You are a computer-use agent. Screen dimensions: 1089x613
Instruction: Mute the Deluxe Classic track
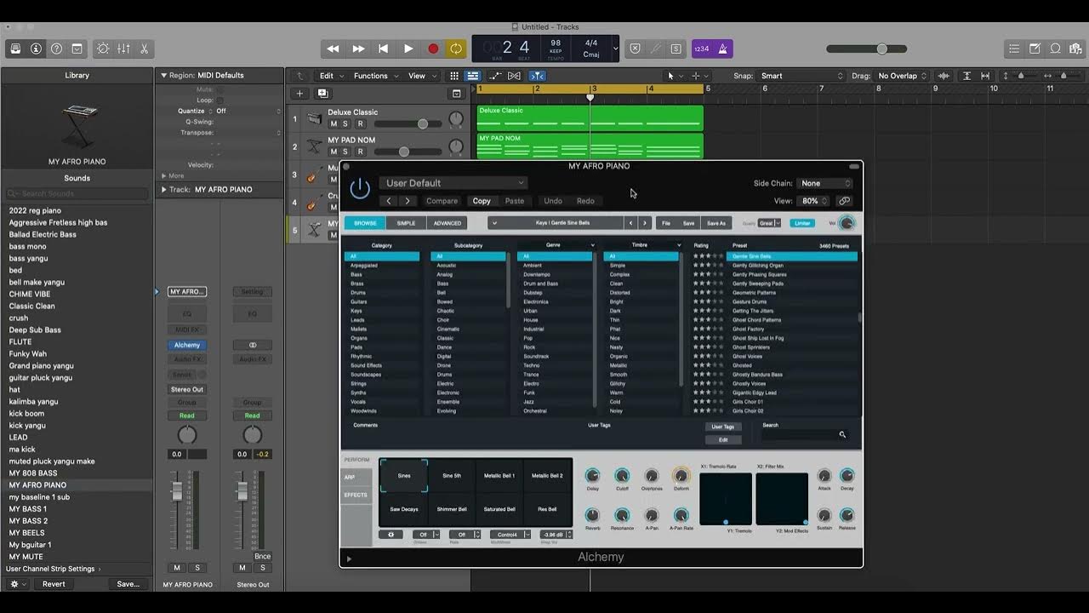point(334,124)
